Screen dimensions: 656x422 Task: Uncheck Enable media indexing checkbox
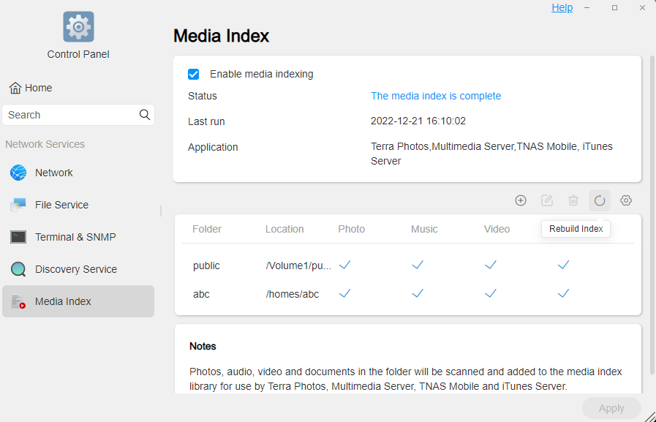point(193,74)
